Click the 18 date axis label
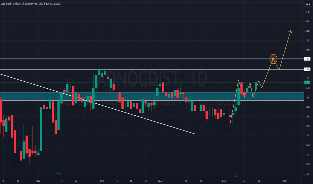This screenshot has height=184, width=313. [x=131, y=181]
